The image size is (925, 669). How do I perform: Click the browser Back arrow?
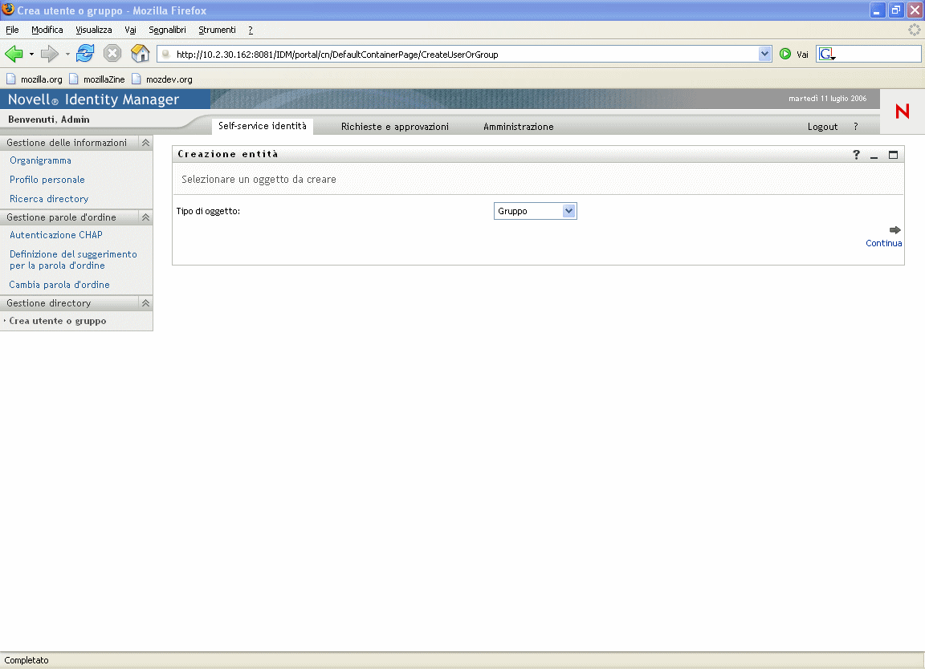pyautogui.click(x=14, y=55)
